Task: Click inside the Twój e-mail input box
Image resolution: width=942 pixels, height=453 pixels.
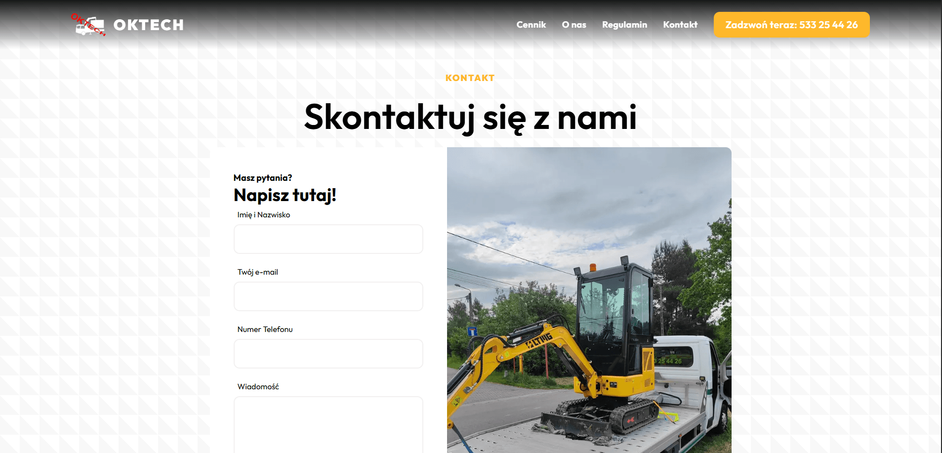Action: click(x=328, y=296)
